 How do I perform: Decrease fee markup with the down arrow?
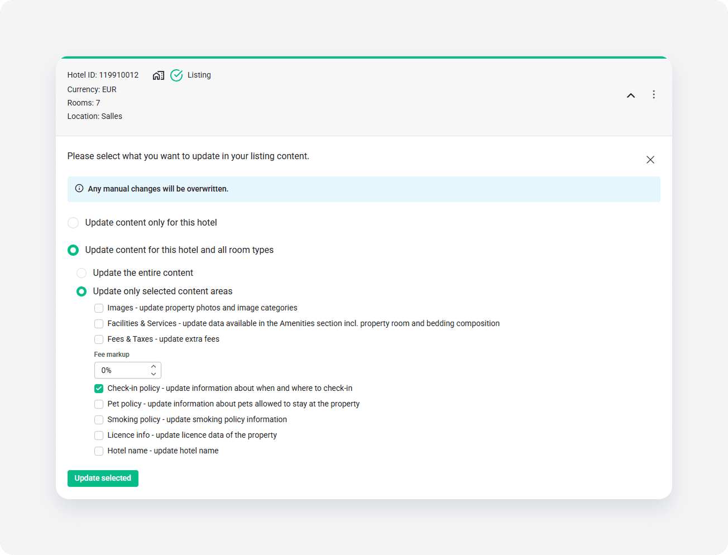click(x=154, y=374)
